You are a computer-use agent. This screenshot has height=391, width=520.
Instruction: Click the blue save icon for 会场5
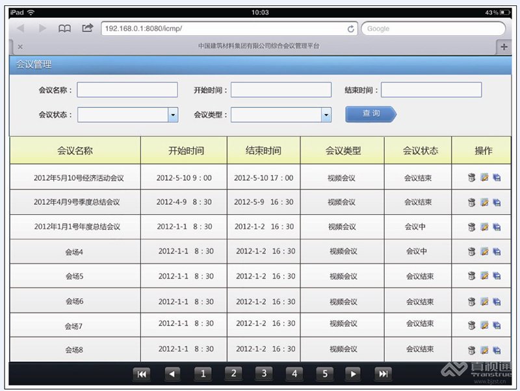pyautogui.click(x=497, y=276)
